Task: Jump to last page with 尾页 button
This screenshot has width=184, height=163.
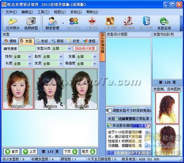Action: point(89,152)
